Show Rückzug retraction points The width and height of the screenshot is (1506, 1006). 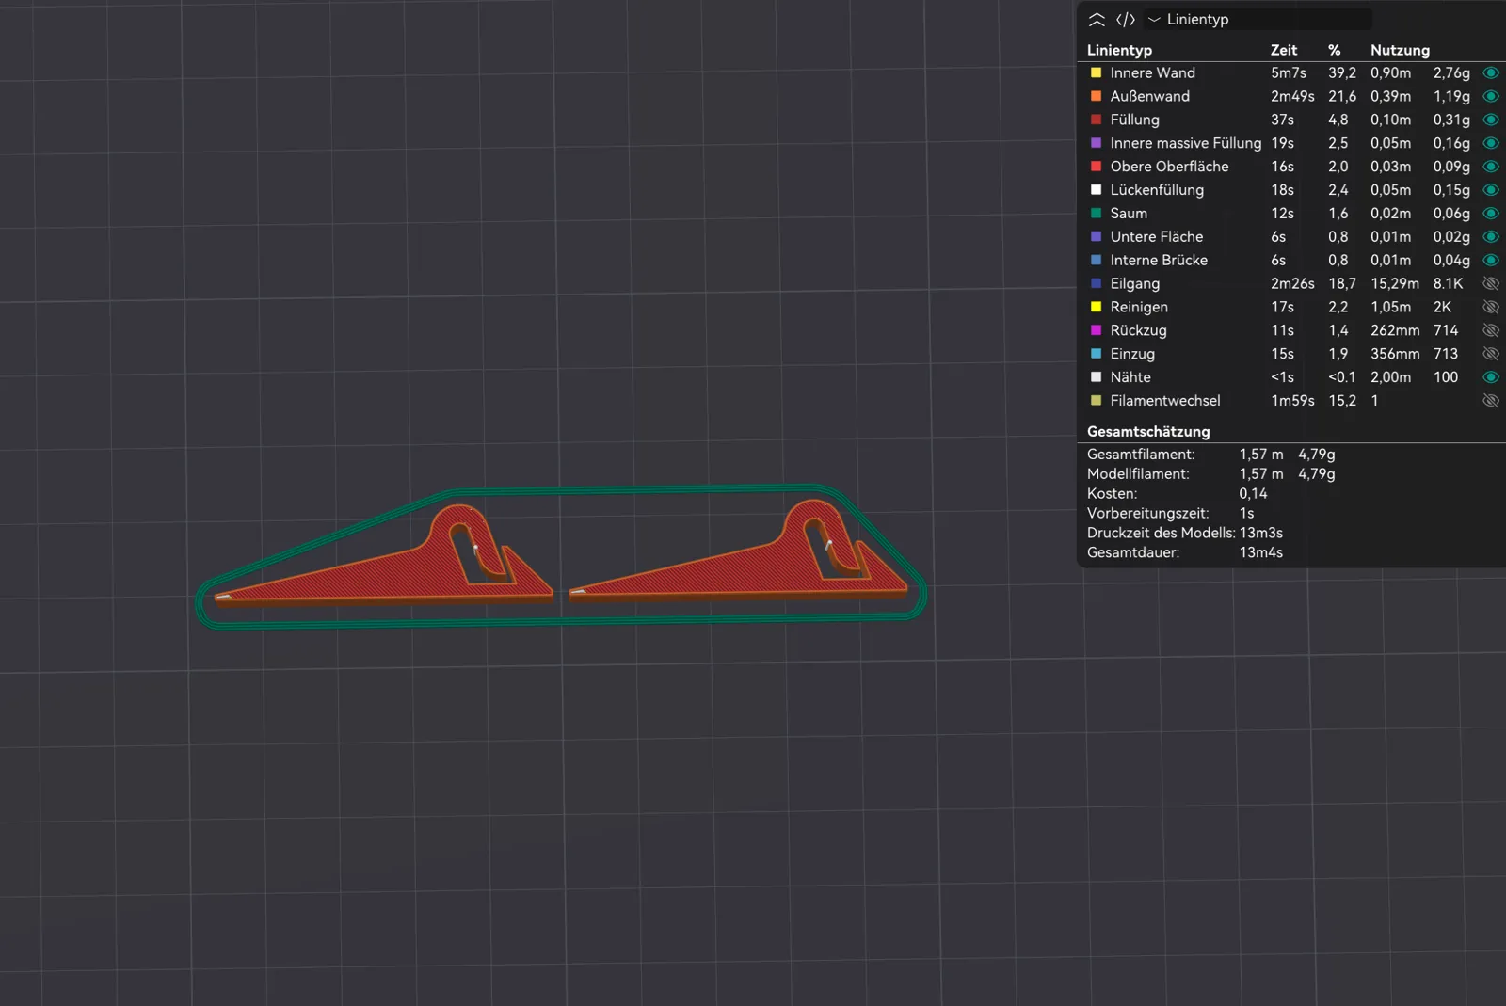[x=1491, y=330]
